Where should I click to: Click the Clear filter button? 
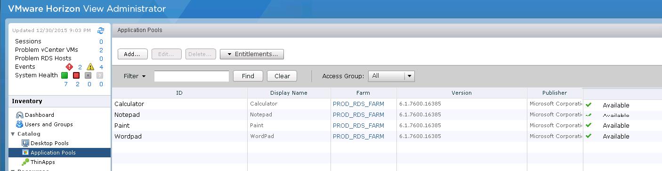pyautogui.click(x=282, y=76)
